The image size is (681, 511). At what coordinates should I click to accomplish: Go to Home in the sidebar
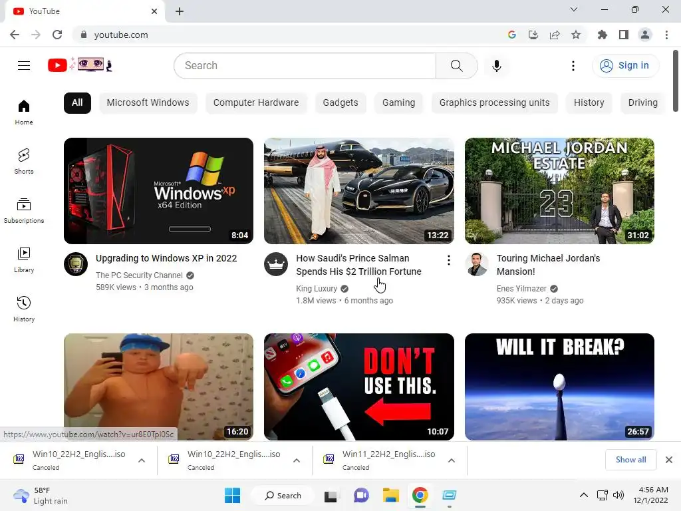pyautogui.click(x=24, y=112)
